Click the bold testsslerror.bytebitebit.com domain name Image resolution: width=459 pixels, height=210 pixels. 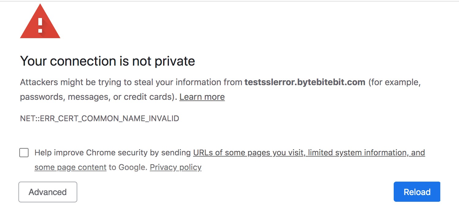(x=305, y=82)
